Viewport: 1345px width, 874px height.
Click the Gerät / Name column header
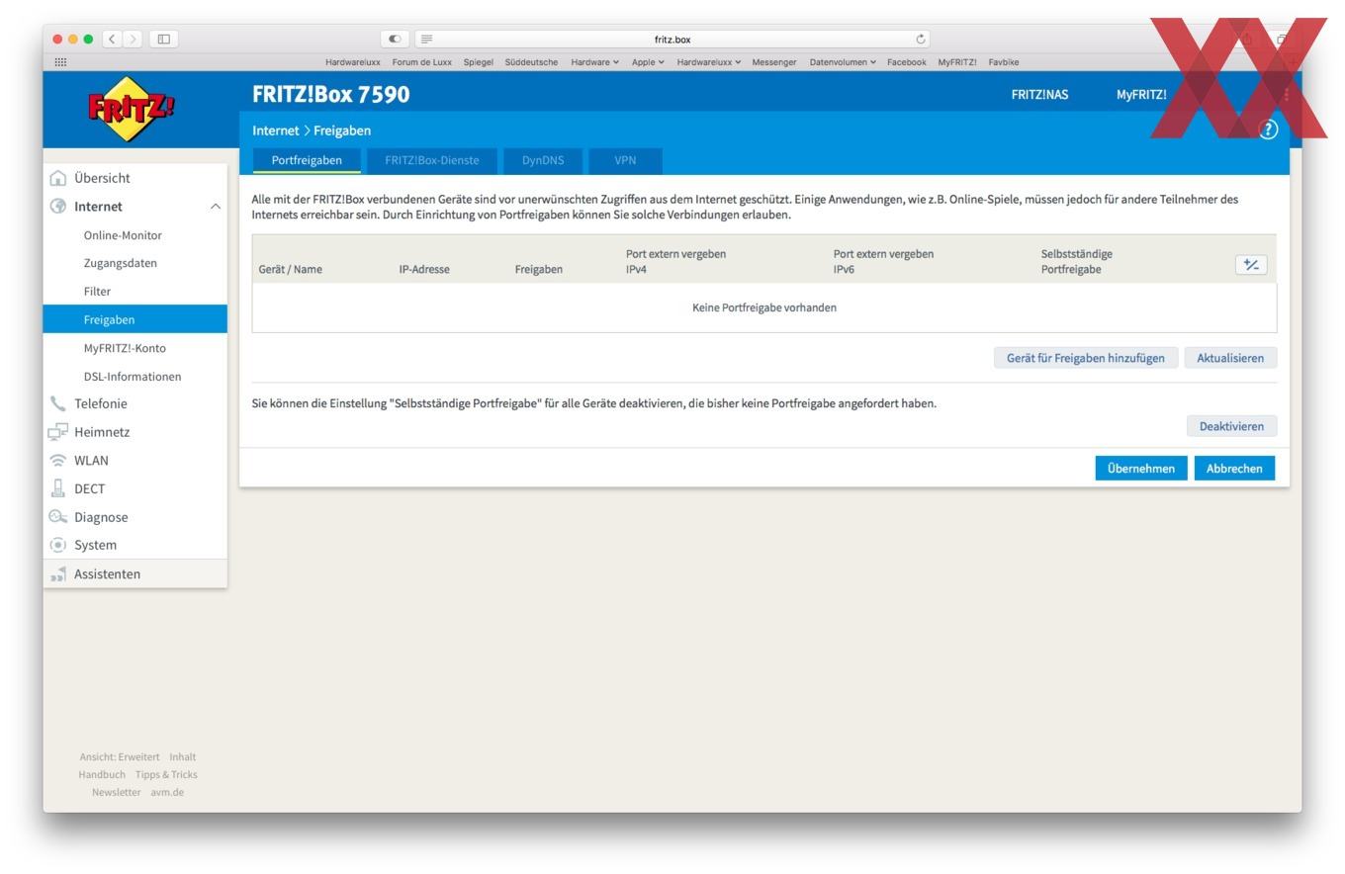pyautogui.click(x=290, y=269)
